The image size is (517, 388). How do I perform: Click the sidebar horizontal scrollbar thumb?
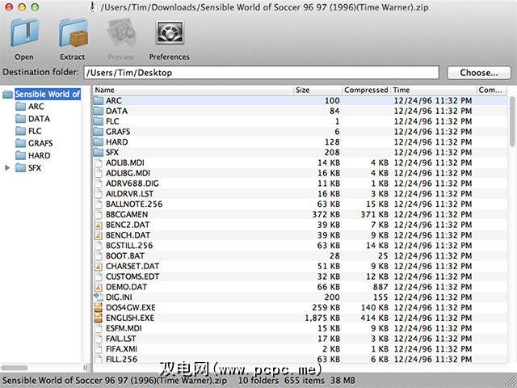pos(15,368)
